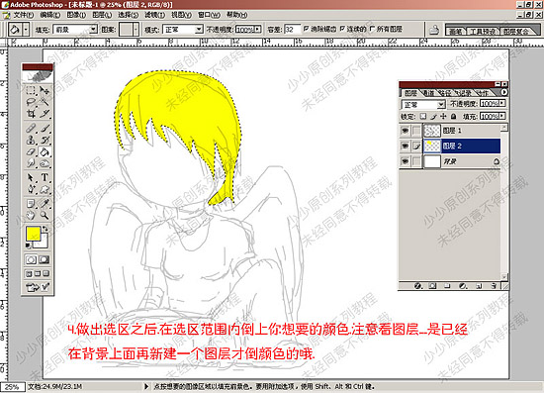Select the History Brush tool

45,140
